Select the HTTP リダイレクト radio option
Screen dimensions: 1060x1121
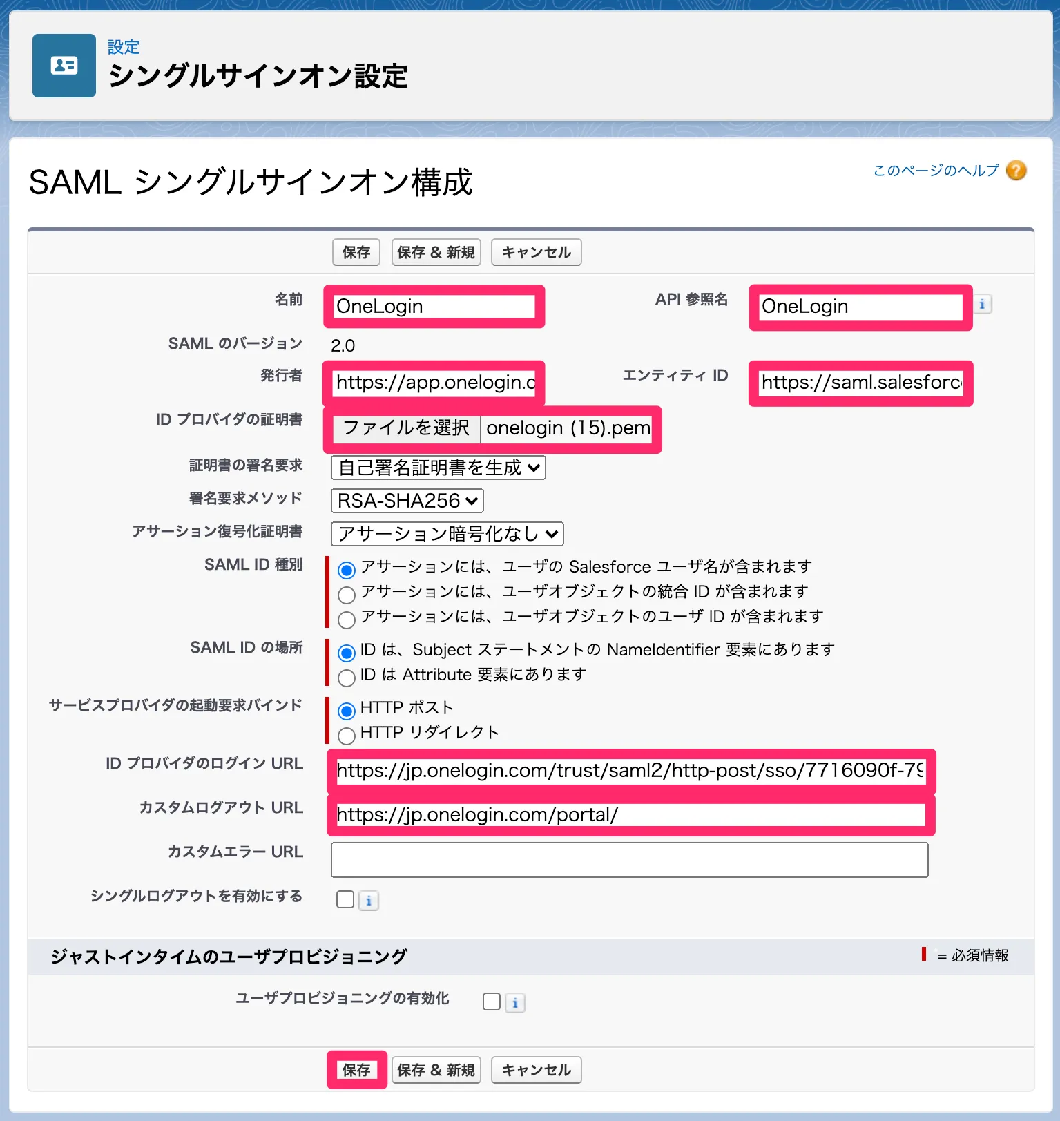347,735
